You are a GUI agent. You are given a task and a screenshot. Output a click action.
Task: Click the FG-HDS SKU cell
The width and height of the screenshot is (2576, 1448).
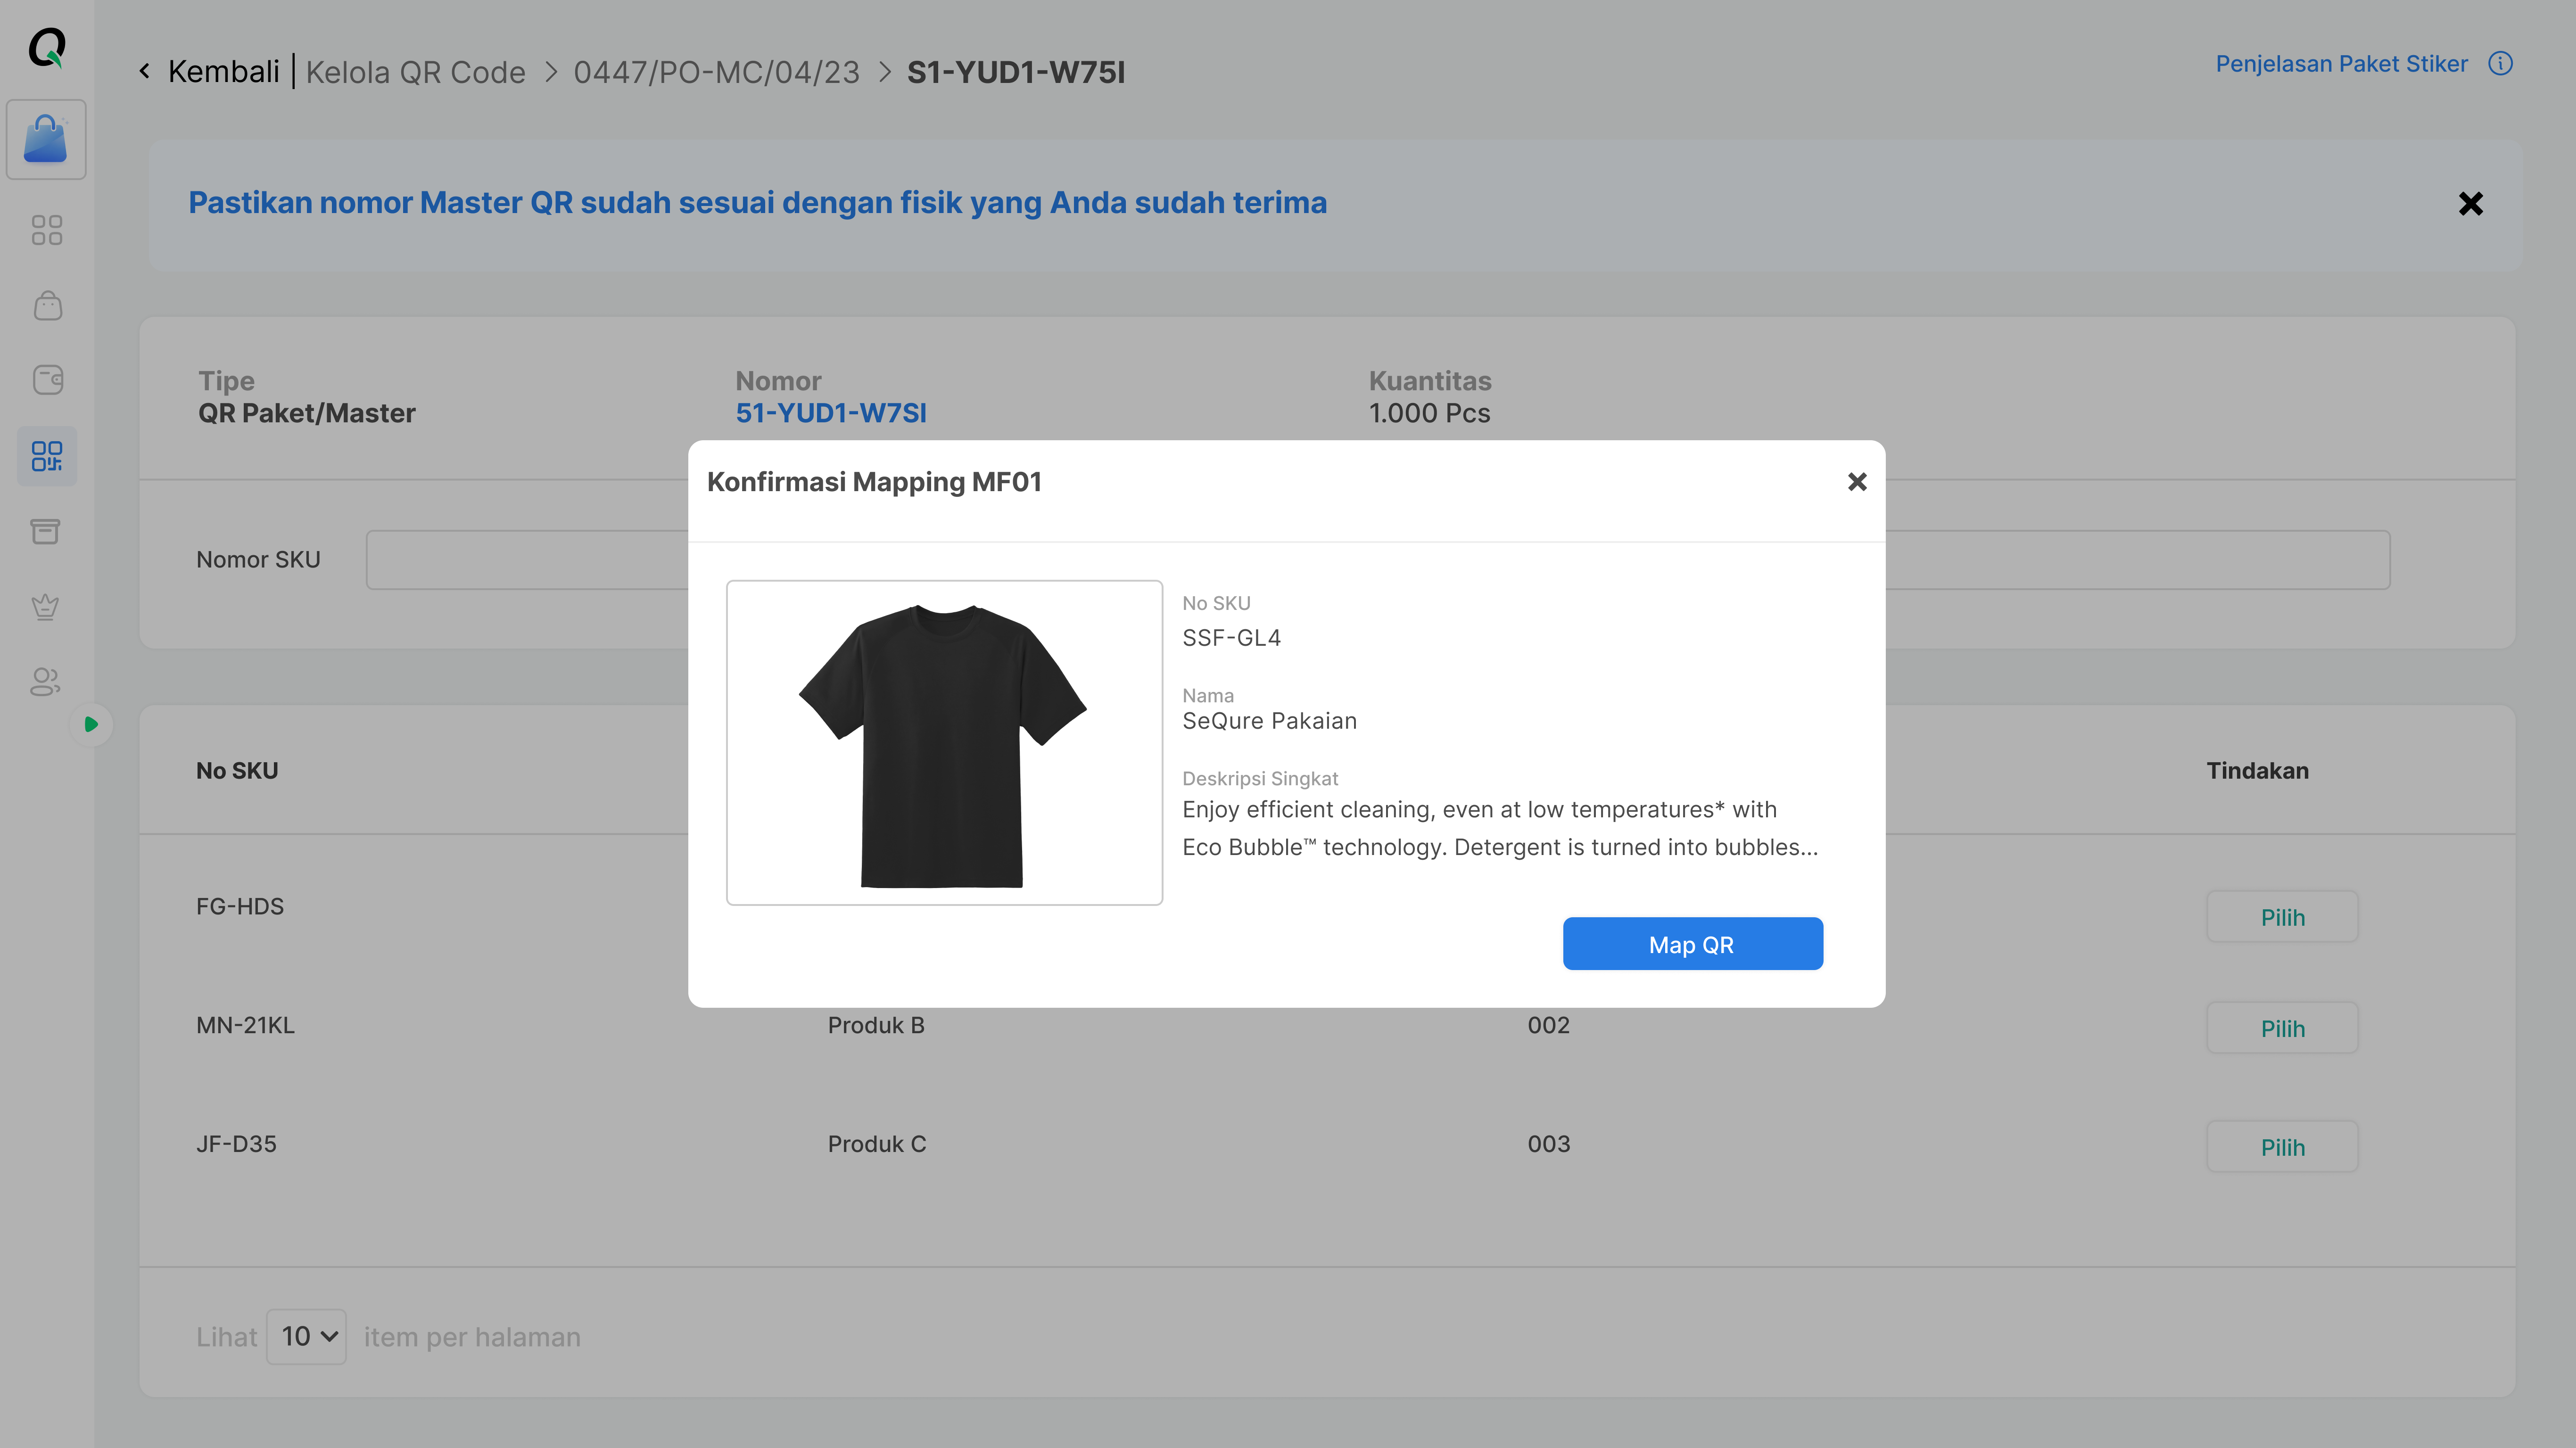click(240, 906)
